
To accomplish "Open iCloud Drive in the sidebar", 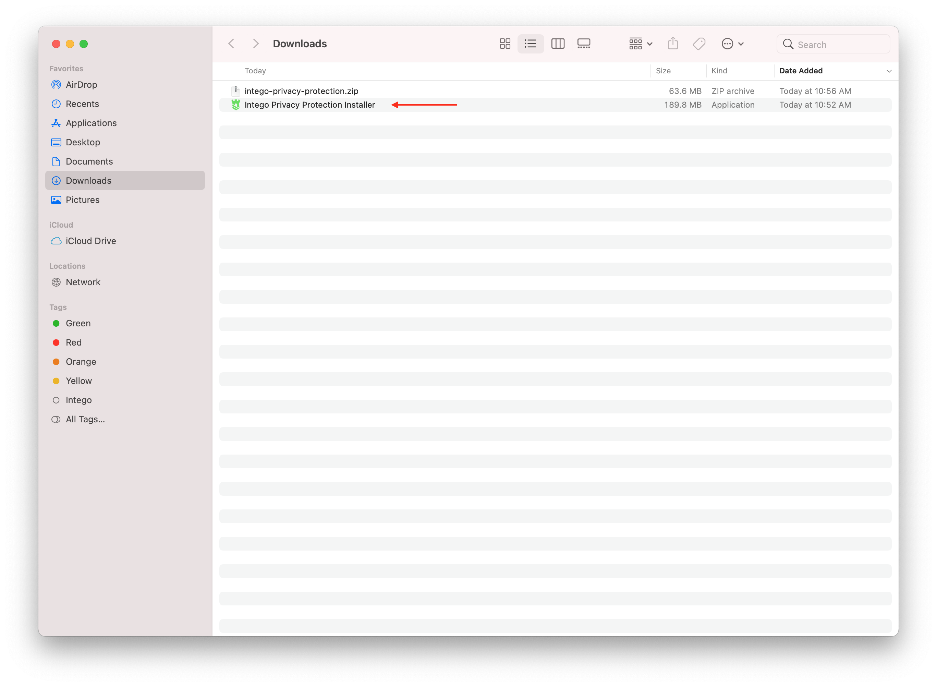I will (x=125, y=241).
